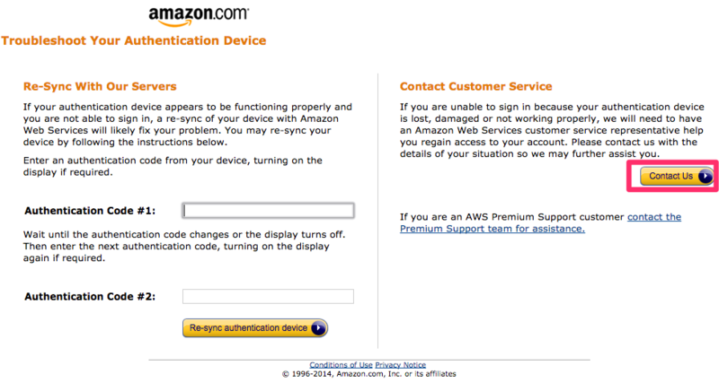Click the 'If your authentication device appears' paragraph

point(188,125)
